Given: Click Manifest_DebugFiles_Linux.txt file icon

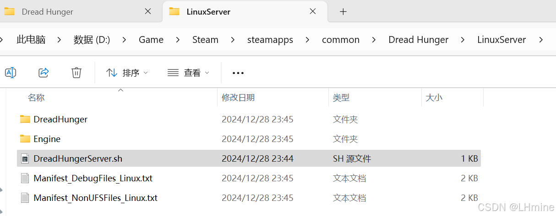Looking at the screenshot, I should (25, 178).
